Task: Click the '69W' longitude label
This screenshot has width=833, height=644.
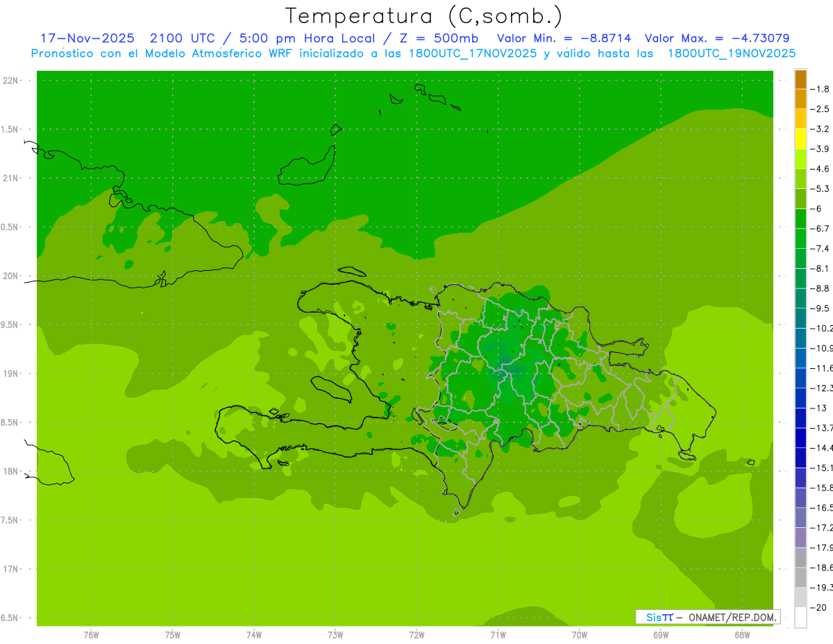Action: click(x=661, y=635)
